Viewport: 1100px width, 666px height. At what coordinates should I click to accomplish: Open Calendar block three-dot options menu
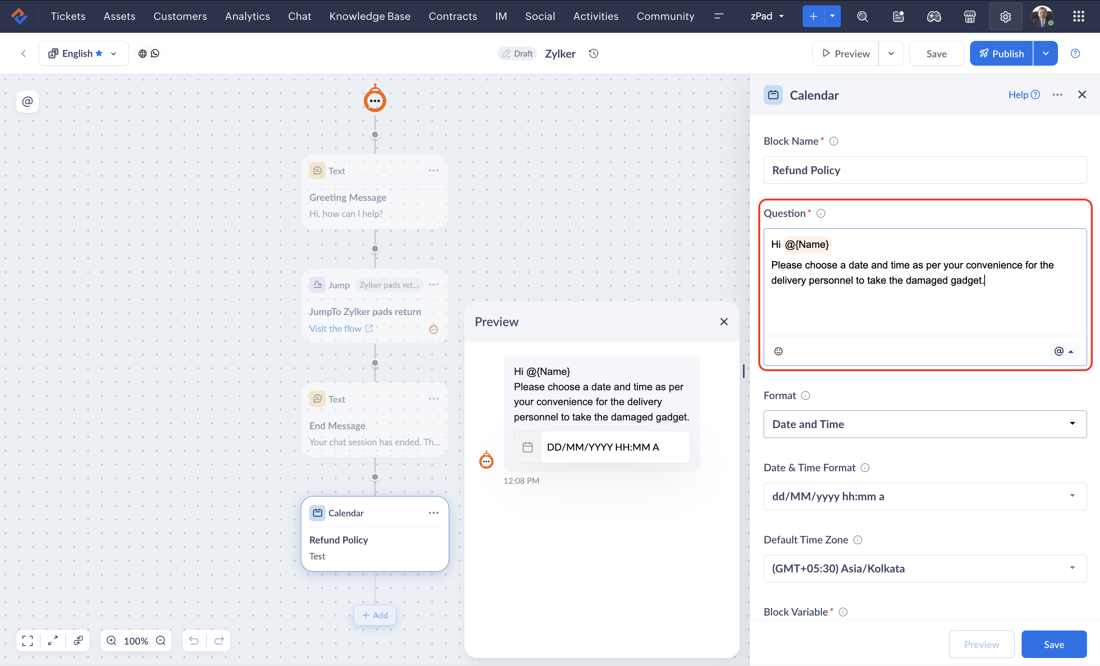pyautogui.click(x=433, y=513)
